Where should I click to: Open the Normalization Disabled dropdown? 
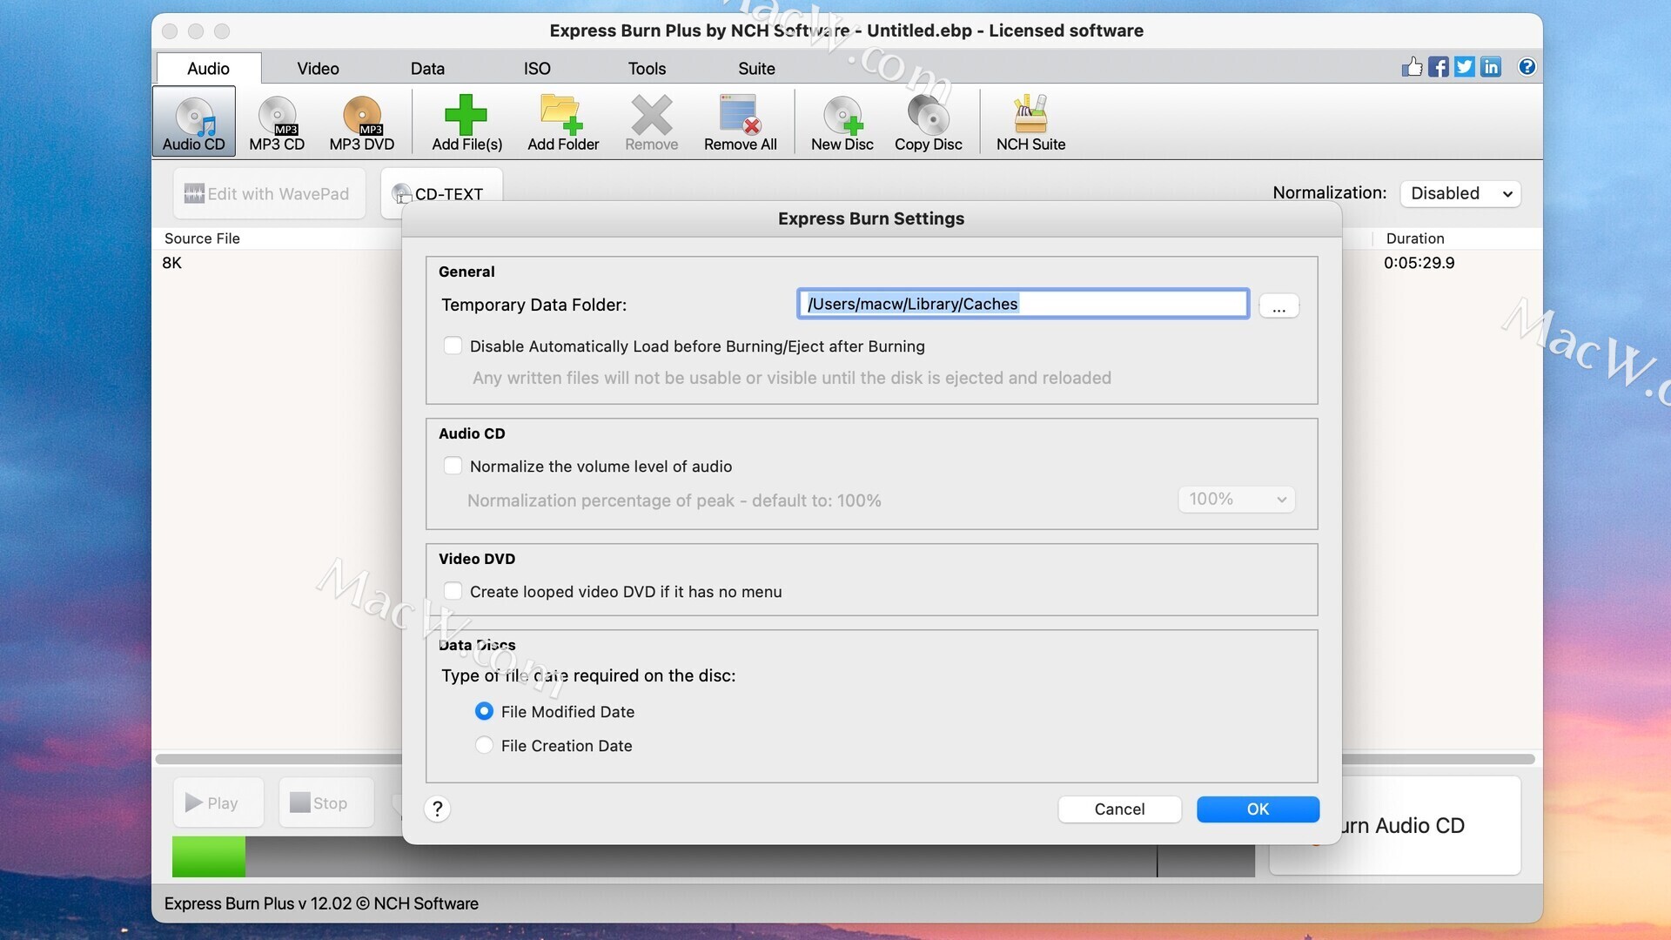point(1460,193)
